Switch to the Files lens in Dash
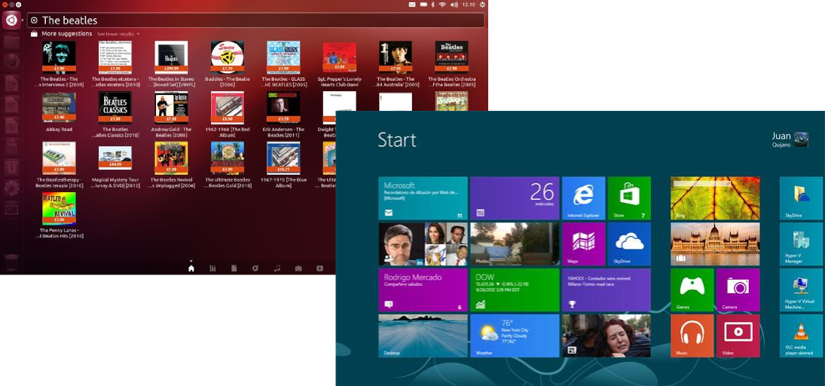This screenshot has height=386, width=825. coord(234,268)
